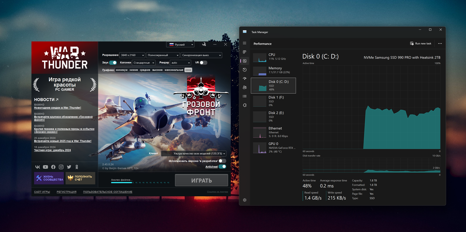
Task: Open Details page in Task Manager
Action: click(x=245, y=96)
